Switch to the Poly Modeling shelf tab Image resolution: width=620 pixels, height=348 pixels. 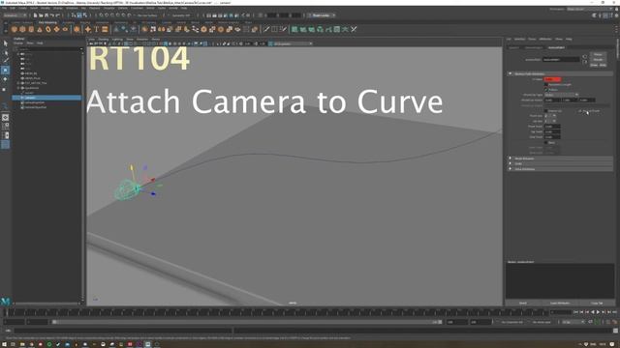pyautogui.click(x=47, y=22)
